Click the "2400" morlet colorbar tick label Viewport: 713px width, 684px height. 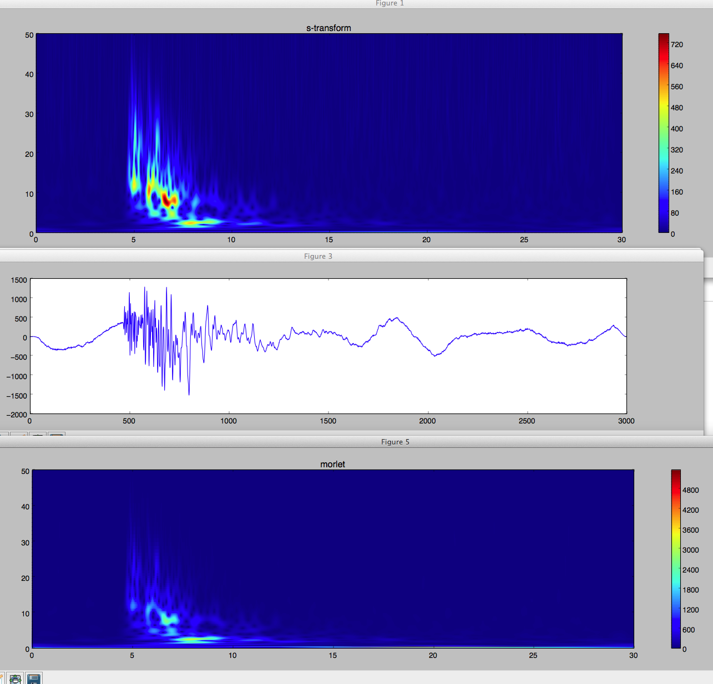coord(691,570)
